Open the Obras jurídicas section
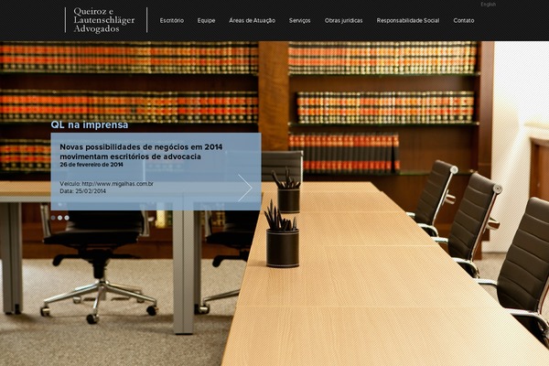Image resolution: width=549 pixels, height=366 pixels. point(343,20)
